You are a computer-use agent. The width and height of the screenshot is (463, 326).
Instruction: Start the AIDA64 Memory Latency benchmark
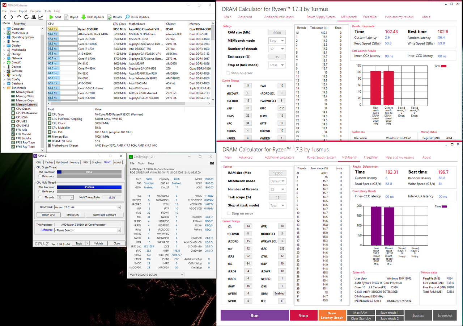[55, 17]
